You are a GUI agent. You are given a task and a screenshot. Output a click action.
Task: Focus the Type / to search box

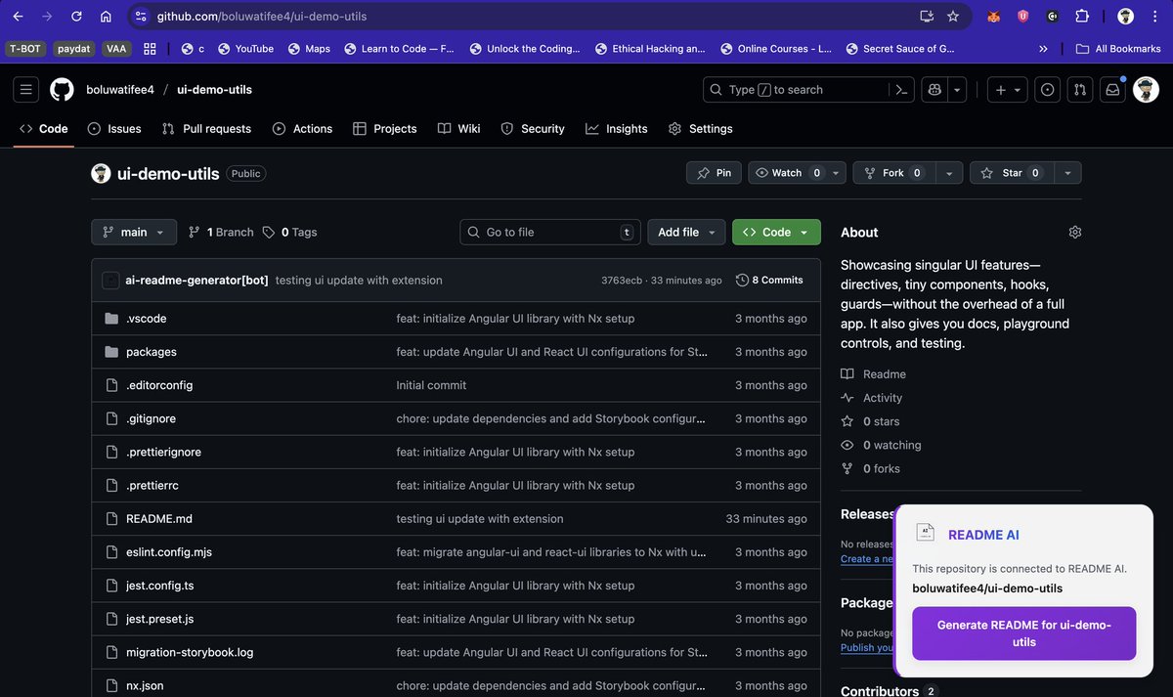(795, 89)
